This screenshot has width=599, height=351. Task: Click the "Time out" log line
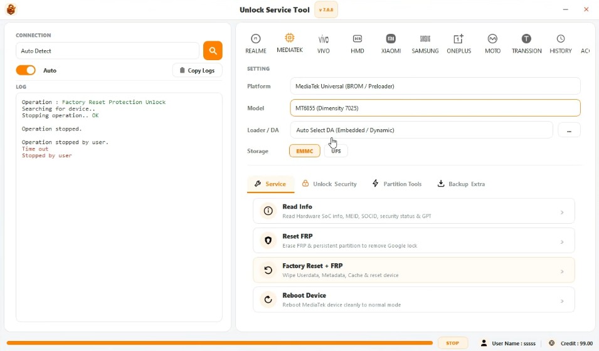pyautogui.click(x=34, y=149)
